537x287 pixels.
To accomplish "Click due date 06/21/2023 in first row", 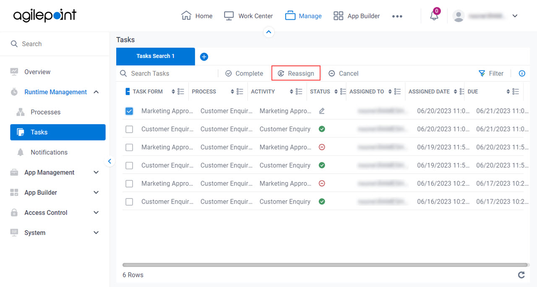I will [502, 111].
